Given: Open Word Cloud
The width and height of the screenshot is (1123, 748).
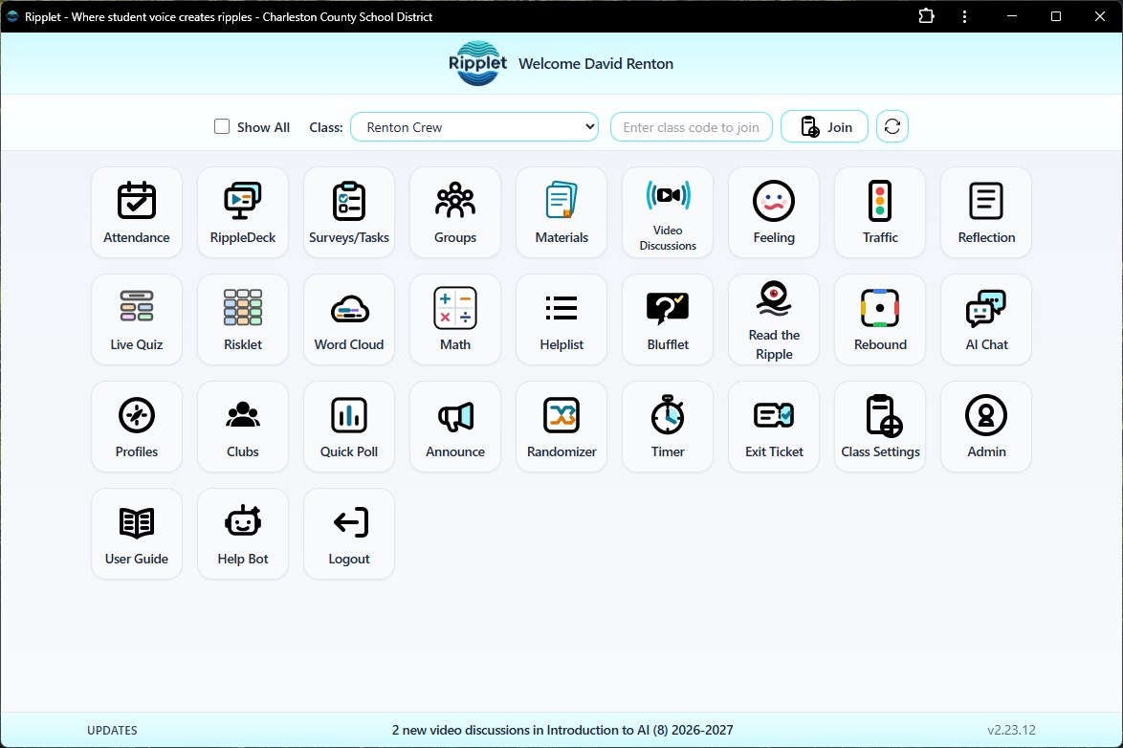Looking at the screenshot, I should point(349,319).
